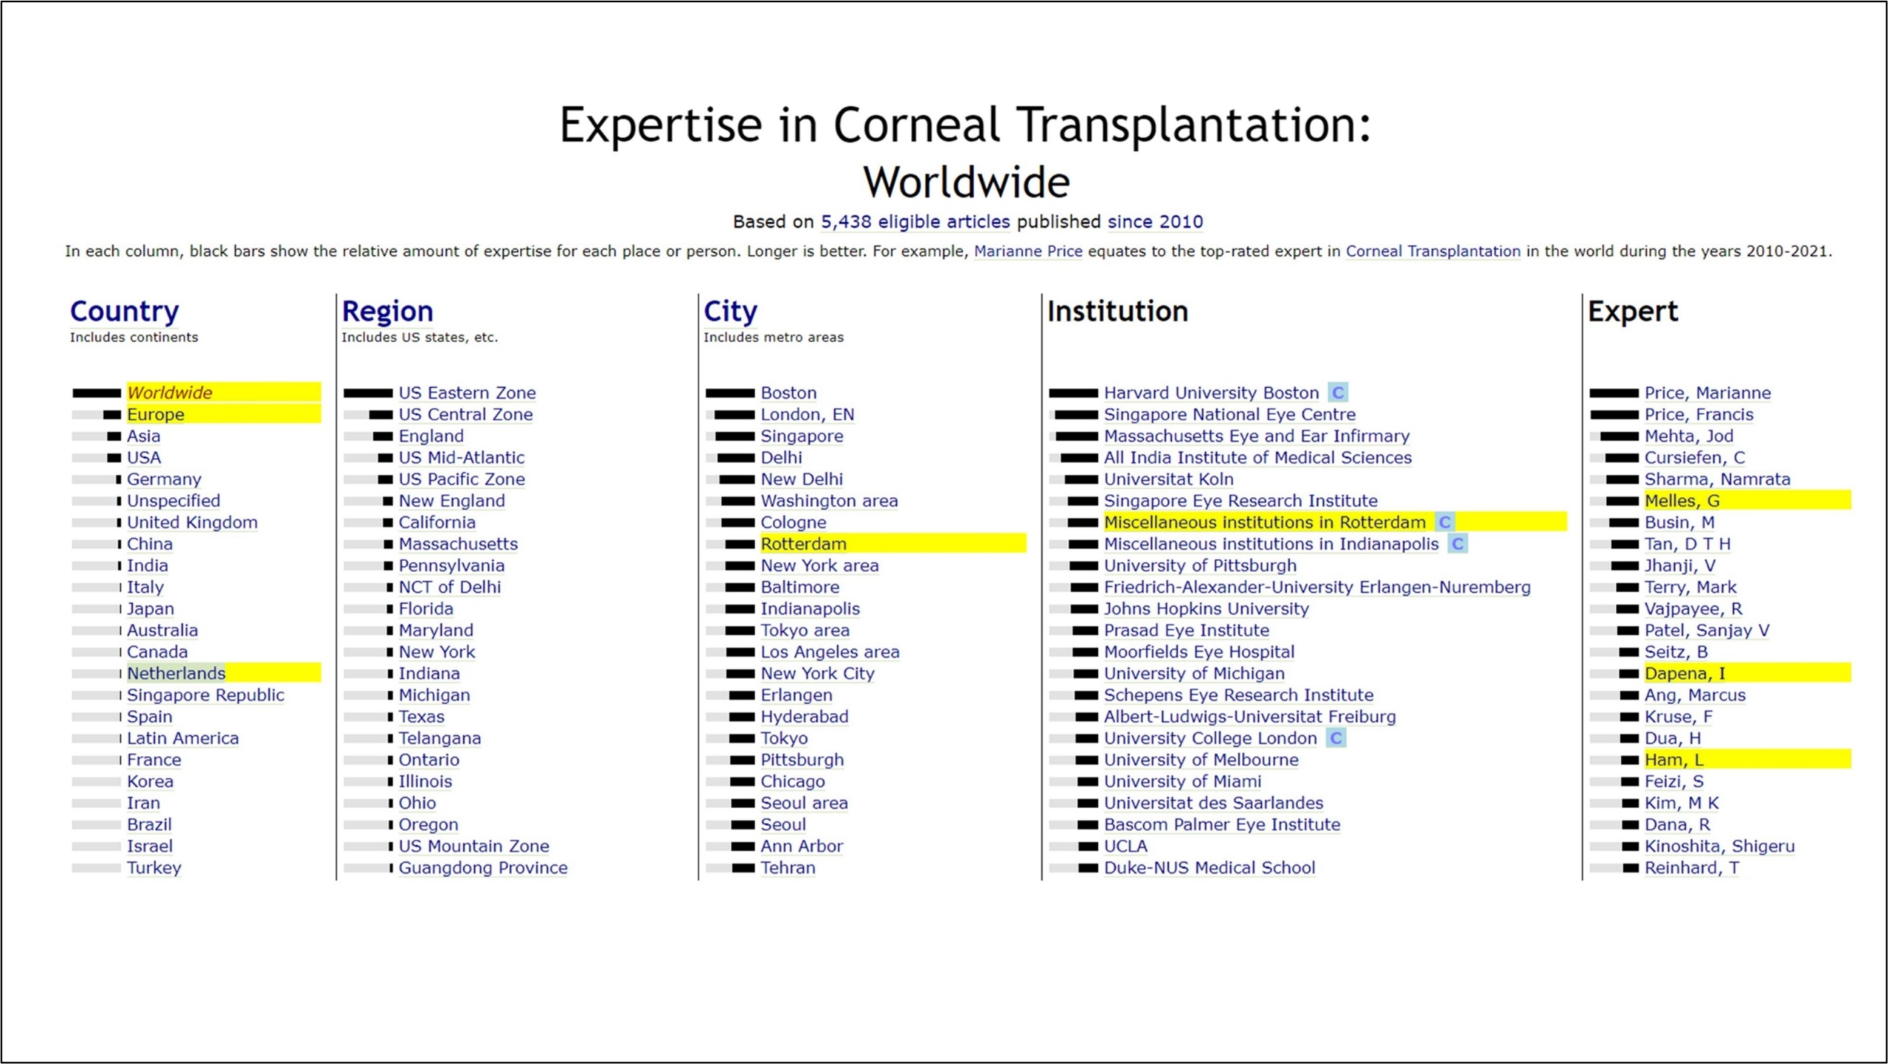
Task: Open Miscellaneous institutions in Rotterdam
Action: [x=1265, y=522]
